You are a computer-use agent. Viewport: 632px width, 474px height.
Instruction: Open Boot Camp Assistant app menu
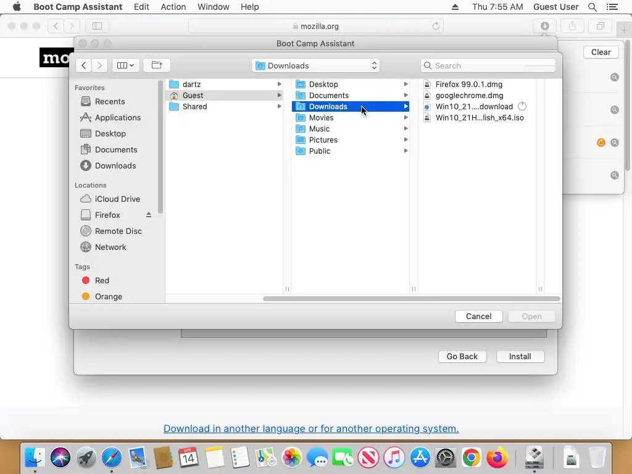(78, 7)
